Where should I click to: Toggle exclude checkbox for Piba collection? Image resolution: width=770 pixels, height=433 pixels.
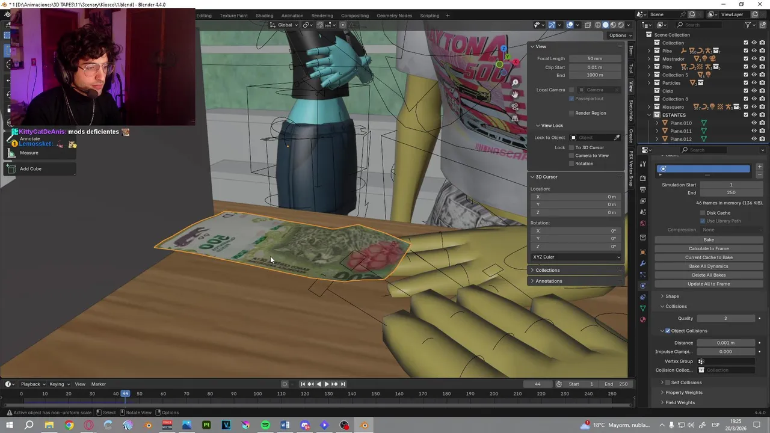click(x=746, y=51)
